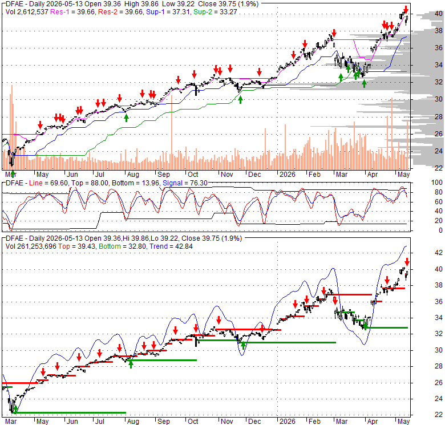
Task: Click the red down arrow above late February high in top chart
Action: click(x=334, y=33)
